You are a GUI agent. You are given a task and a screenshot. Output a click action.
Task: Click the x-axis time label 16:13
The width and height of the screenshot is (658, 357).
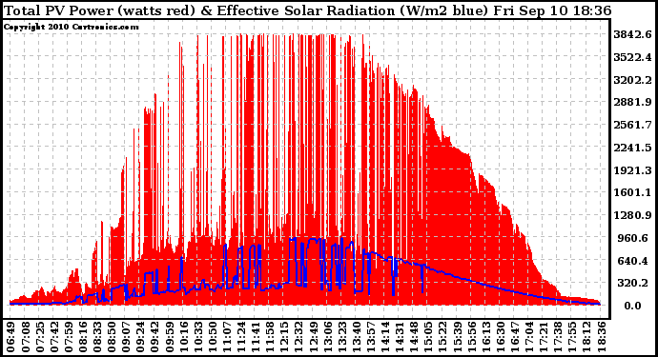pyautogui.click(x=486, y=337)
